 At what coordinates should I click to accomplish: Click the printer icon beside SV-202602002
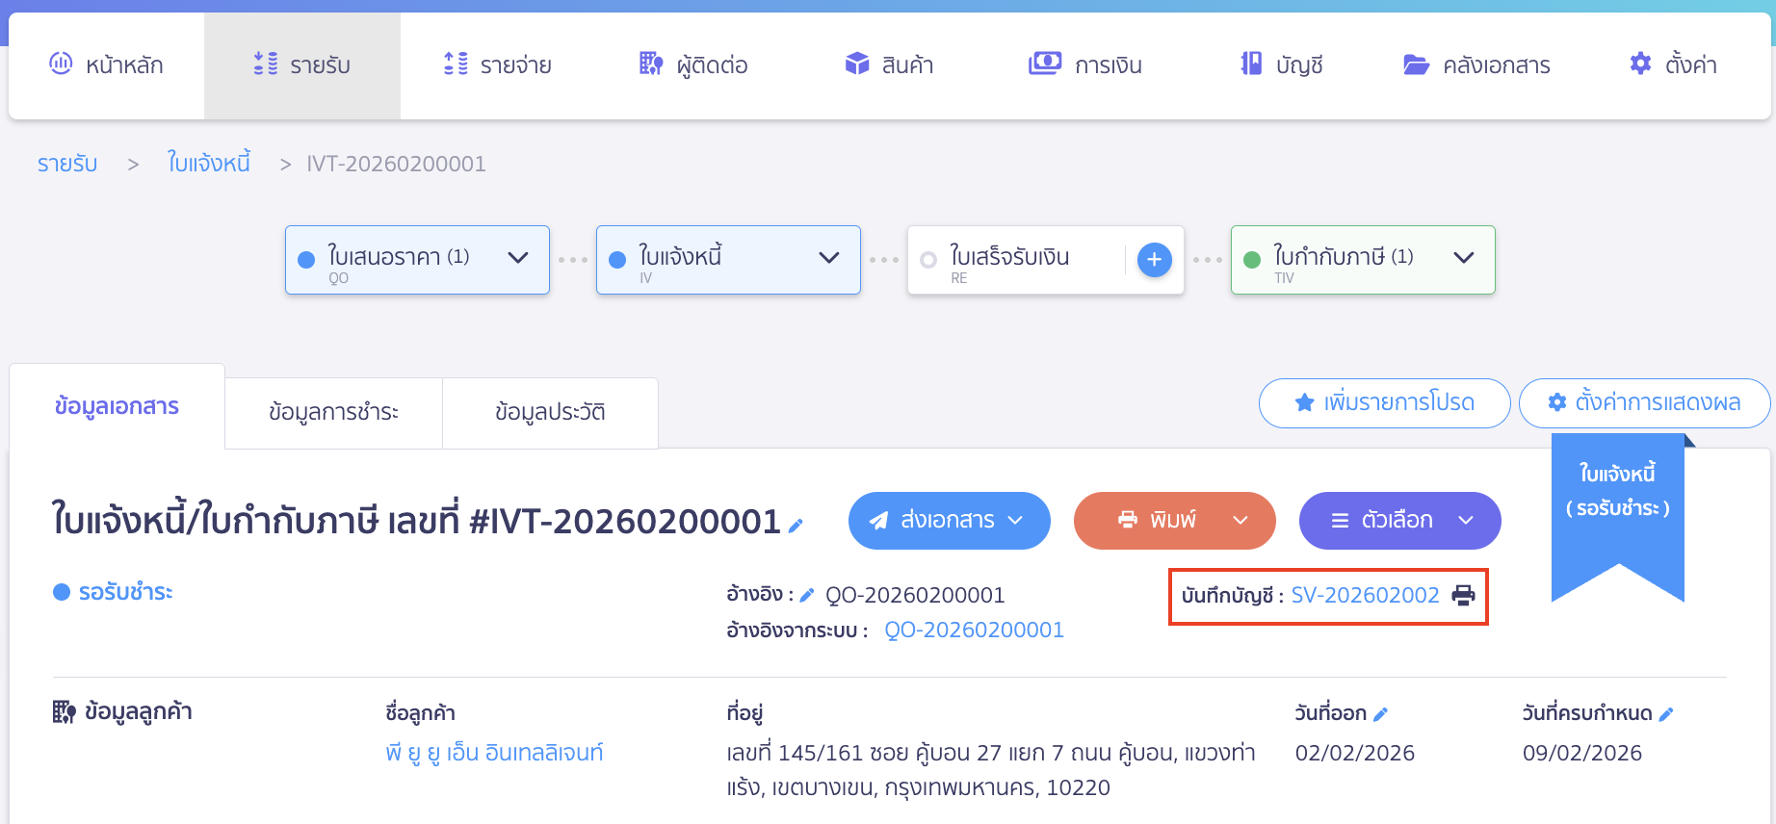coord(1463,596)
